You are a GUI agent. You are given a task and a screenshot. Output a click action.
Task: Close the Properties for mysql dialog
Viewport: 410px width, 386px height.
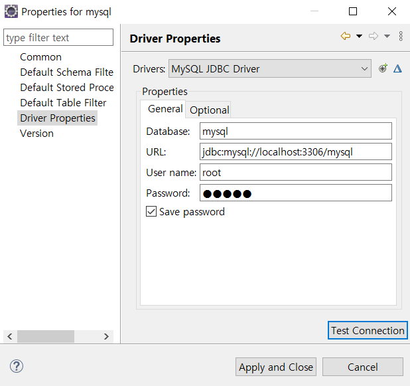point(391,11)
